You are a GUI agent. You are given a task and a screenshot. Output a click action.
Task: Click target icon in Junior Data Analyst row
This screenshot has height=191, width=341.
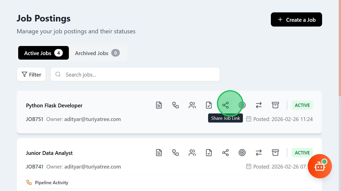(x=242, y=153)
